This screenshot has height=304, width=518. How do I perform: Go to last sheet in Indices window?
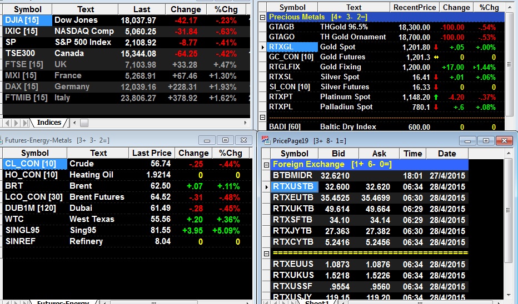click(26, 123)
